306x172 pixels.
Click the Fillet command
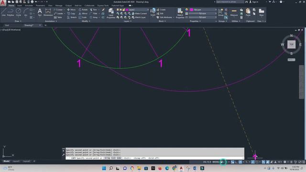[x=94, y=13]
